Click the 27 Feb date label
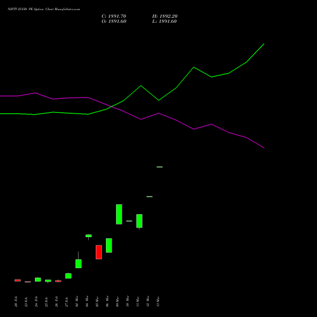This screenshot has width=317, height=317. [x=67, y=302]
